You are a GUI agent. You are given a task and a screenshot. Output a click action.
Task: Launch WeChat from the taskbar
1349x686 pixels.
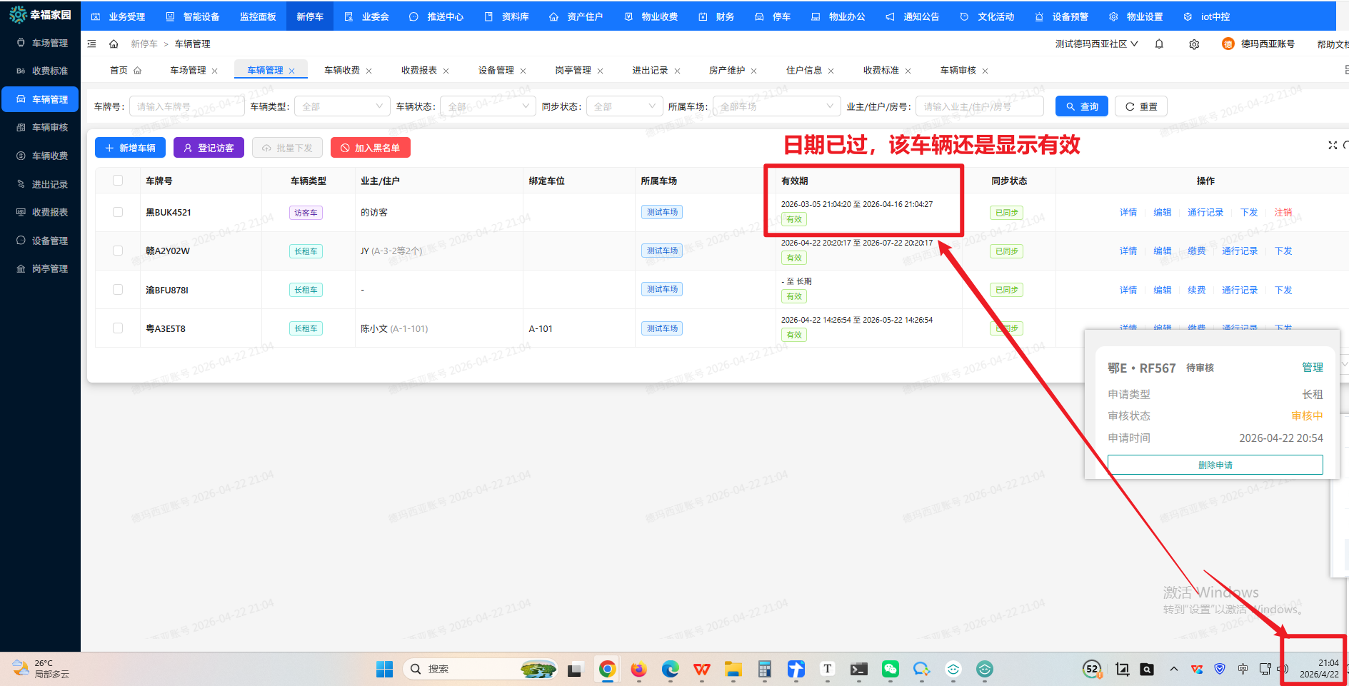tap(890, 669)
